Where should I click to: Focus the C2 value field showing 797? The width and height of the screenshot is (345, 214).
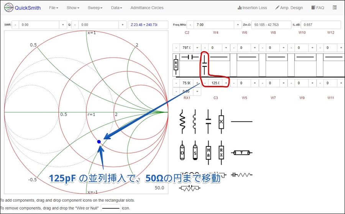187,48
